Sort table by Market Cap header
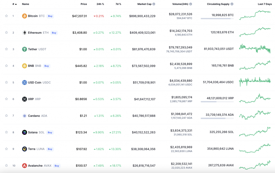275x173 pixels. pyautogui.click(x=144, y=4)
